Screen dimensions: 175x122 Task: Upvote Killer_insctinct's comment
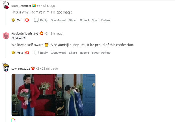click(x=13, y=20)
